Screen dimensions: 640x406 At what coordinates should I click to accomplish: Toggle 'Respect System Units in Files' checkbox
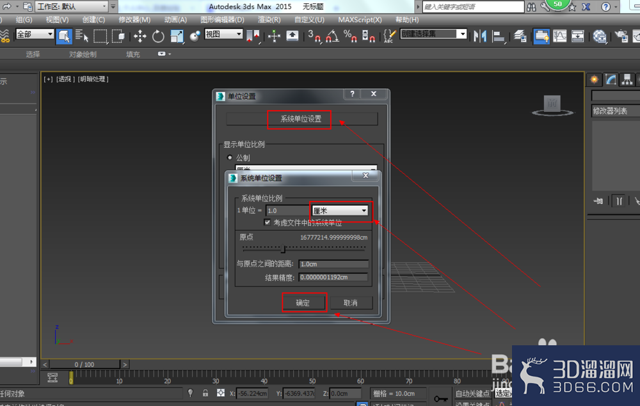[x=268, y=222]
